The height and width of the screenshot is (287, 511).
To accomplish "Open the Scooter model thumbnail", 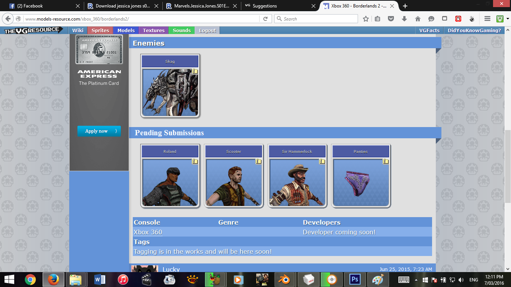I will (x=234, y=182).
